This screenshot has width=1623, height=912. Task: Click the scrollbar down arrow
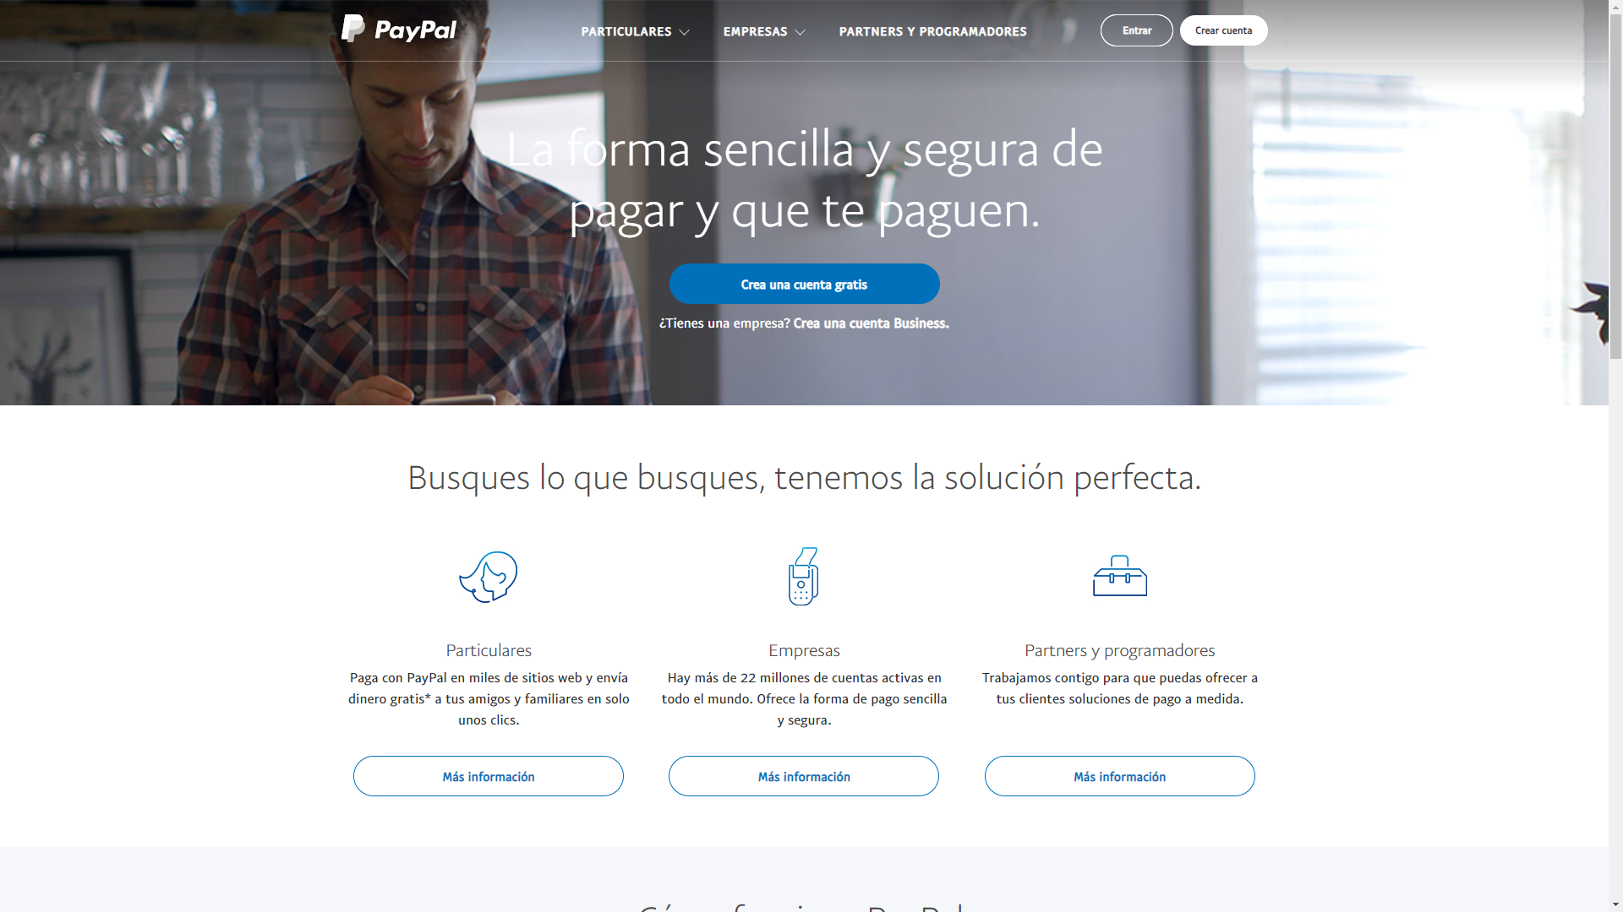click(x=1615, y=905)
